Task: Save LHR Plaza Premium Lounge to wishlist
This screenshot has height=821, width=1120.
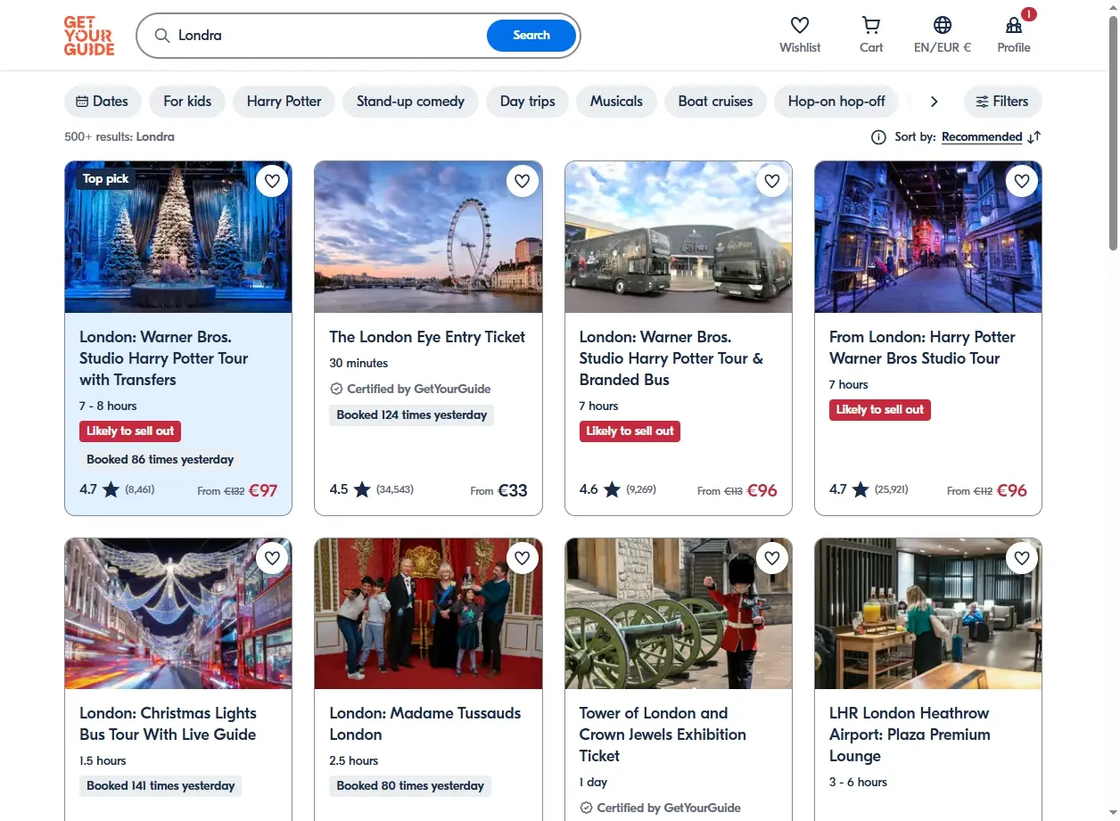Action: [1022, 558]
